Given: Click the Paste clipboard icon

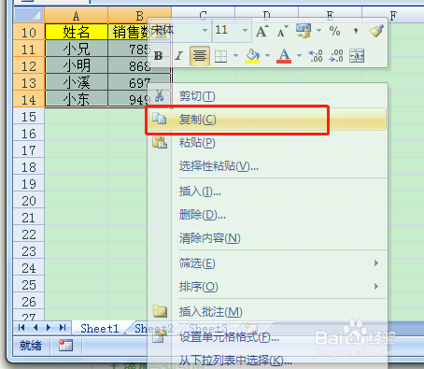Looking at the screenshot, I should point(160,142).
